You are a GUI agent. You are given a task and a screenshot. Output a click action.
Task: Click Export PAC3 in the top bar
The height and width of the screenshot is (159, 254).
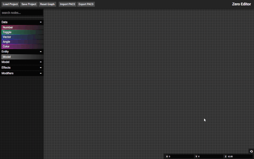pyautogui.click(x=86, y=4)
